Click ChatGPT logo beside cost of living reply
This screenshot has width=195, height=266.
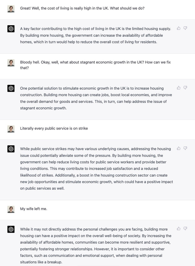[11, 29]
